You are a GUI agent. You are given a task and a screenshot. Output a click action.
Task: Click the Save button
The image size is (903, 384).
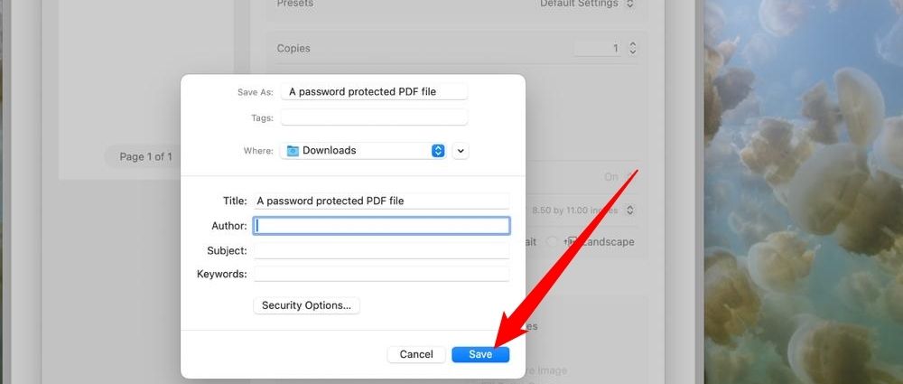coord(480,354)
